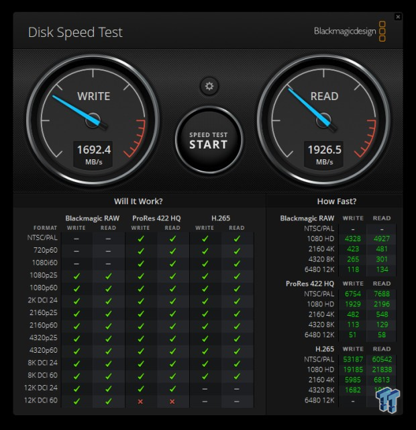Click the 1682 H.265 4320 8K write value
The image size is (416, 430).
coord(353,390)
